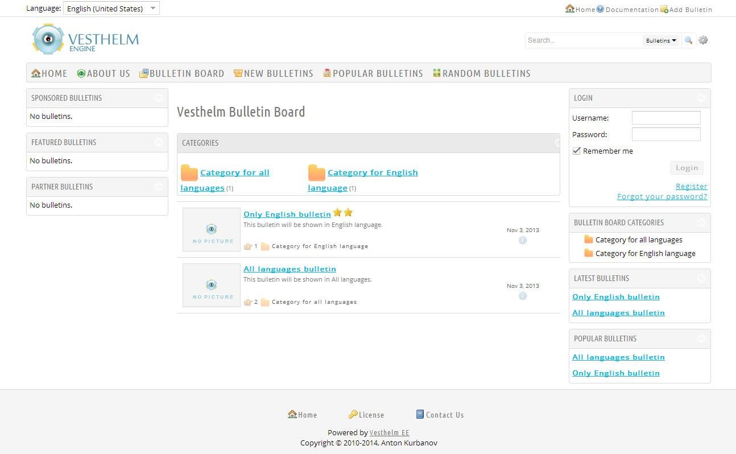
Task: Open Documentation via the question mark icon
Action: click(x=599, y=9)
